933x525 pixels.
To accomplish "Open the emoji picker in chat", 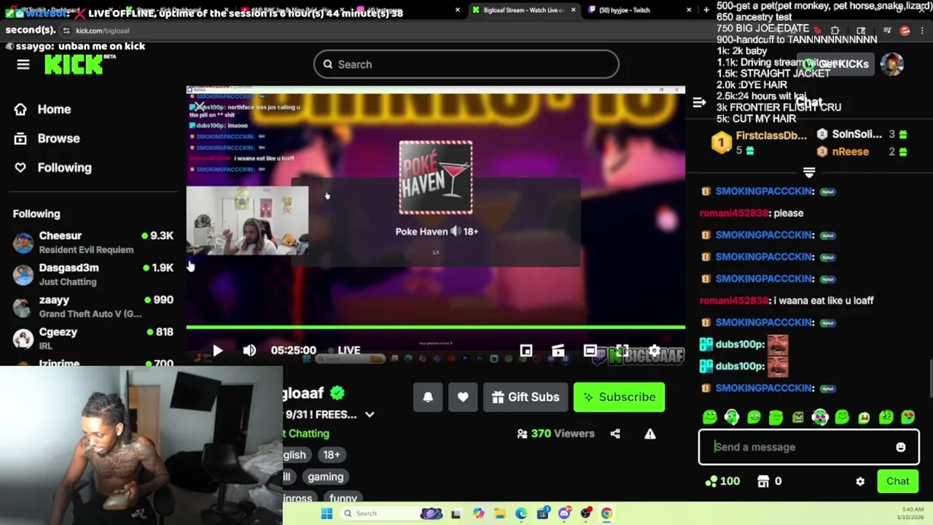I will pos(901,447).
